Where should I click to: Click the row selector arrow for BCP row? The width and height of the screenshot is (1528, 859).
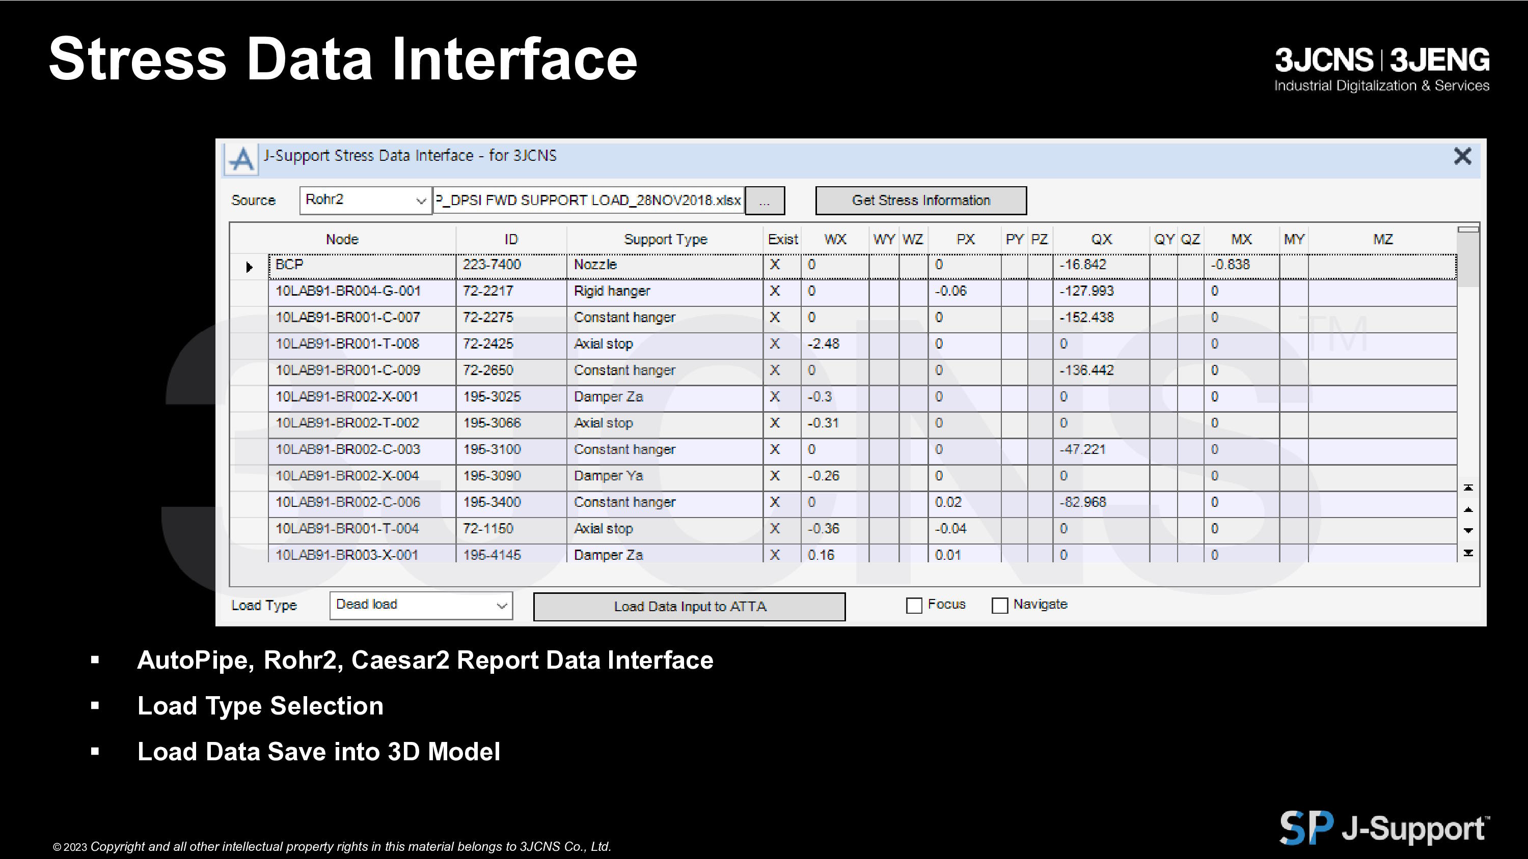249,267
